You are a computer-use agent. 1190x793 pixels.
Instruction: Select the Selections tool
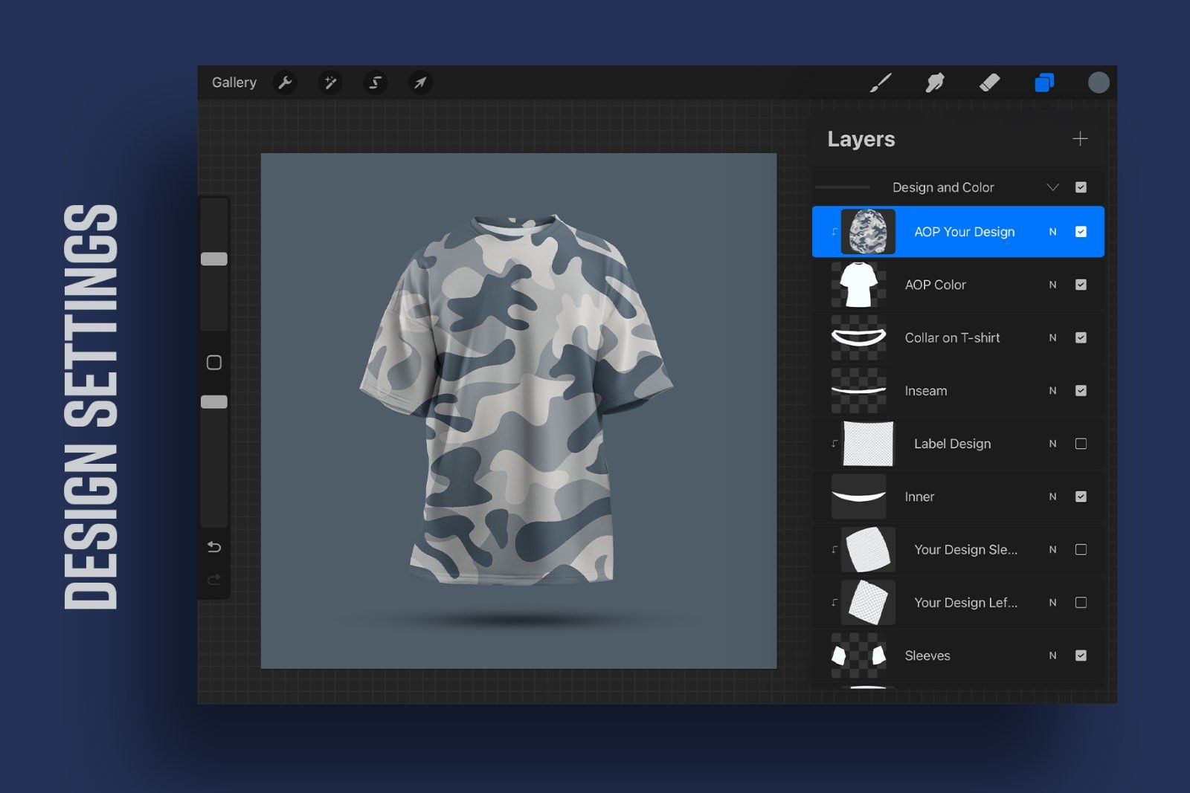pyautogui.click(x=375, y=82)
